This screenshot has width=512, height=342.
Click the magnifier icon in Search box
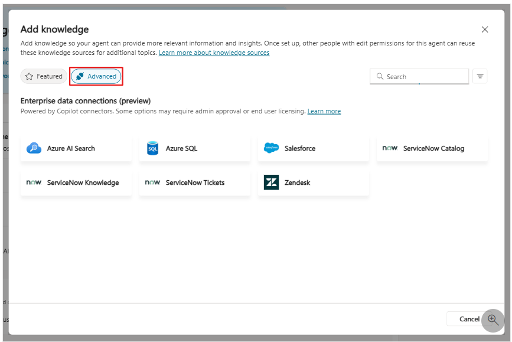tap(380, 76)
